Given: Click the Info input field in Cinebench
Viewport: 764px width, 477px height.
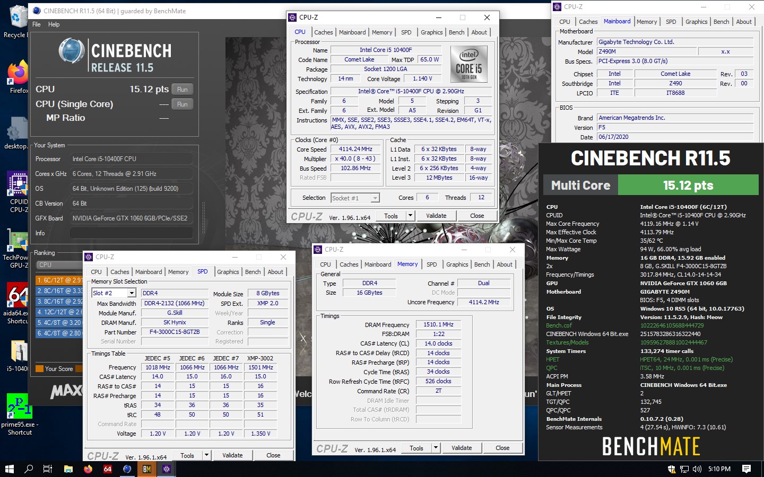Looking at the screenshot, I should pyautogui.click(x=132, y=233).
